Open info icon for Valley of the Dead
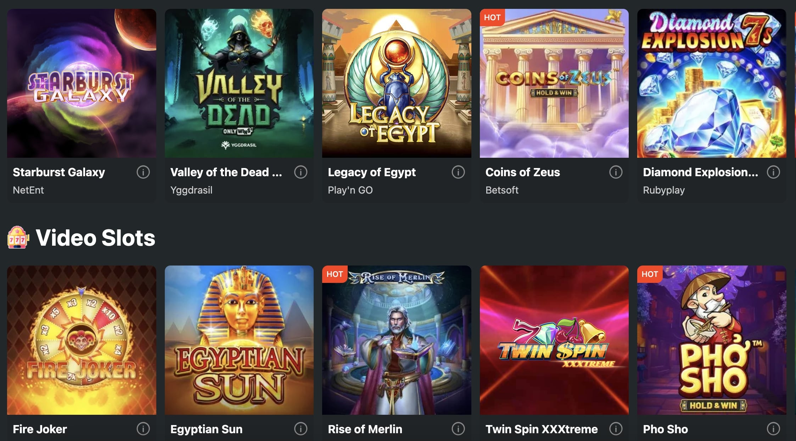The height and width of the screenshot is (441, 796). pos(301,172)
